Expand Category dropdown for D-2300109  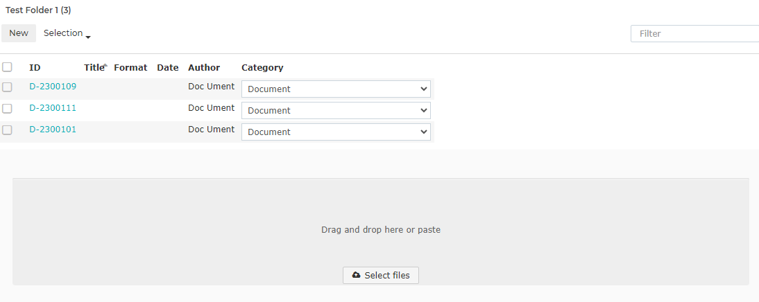[336, 89]
